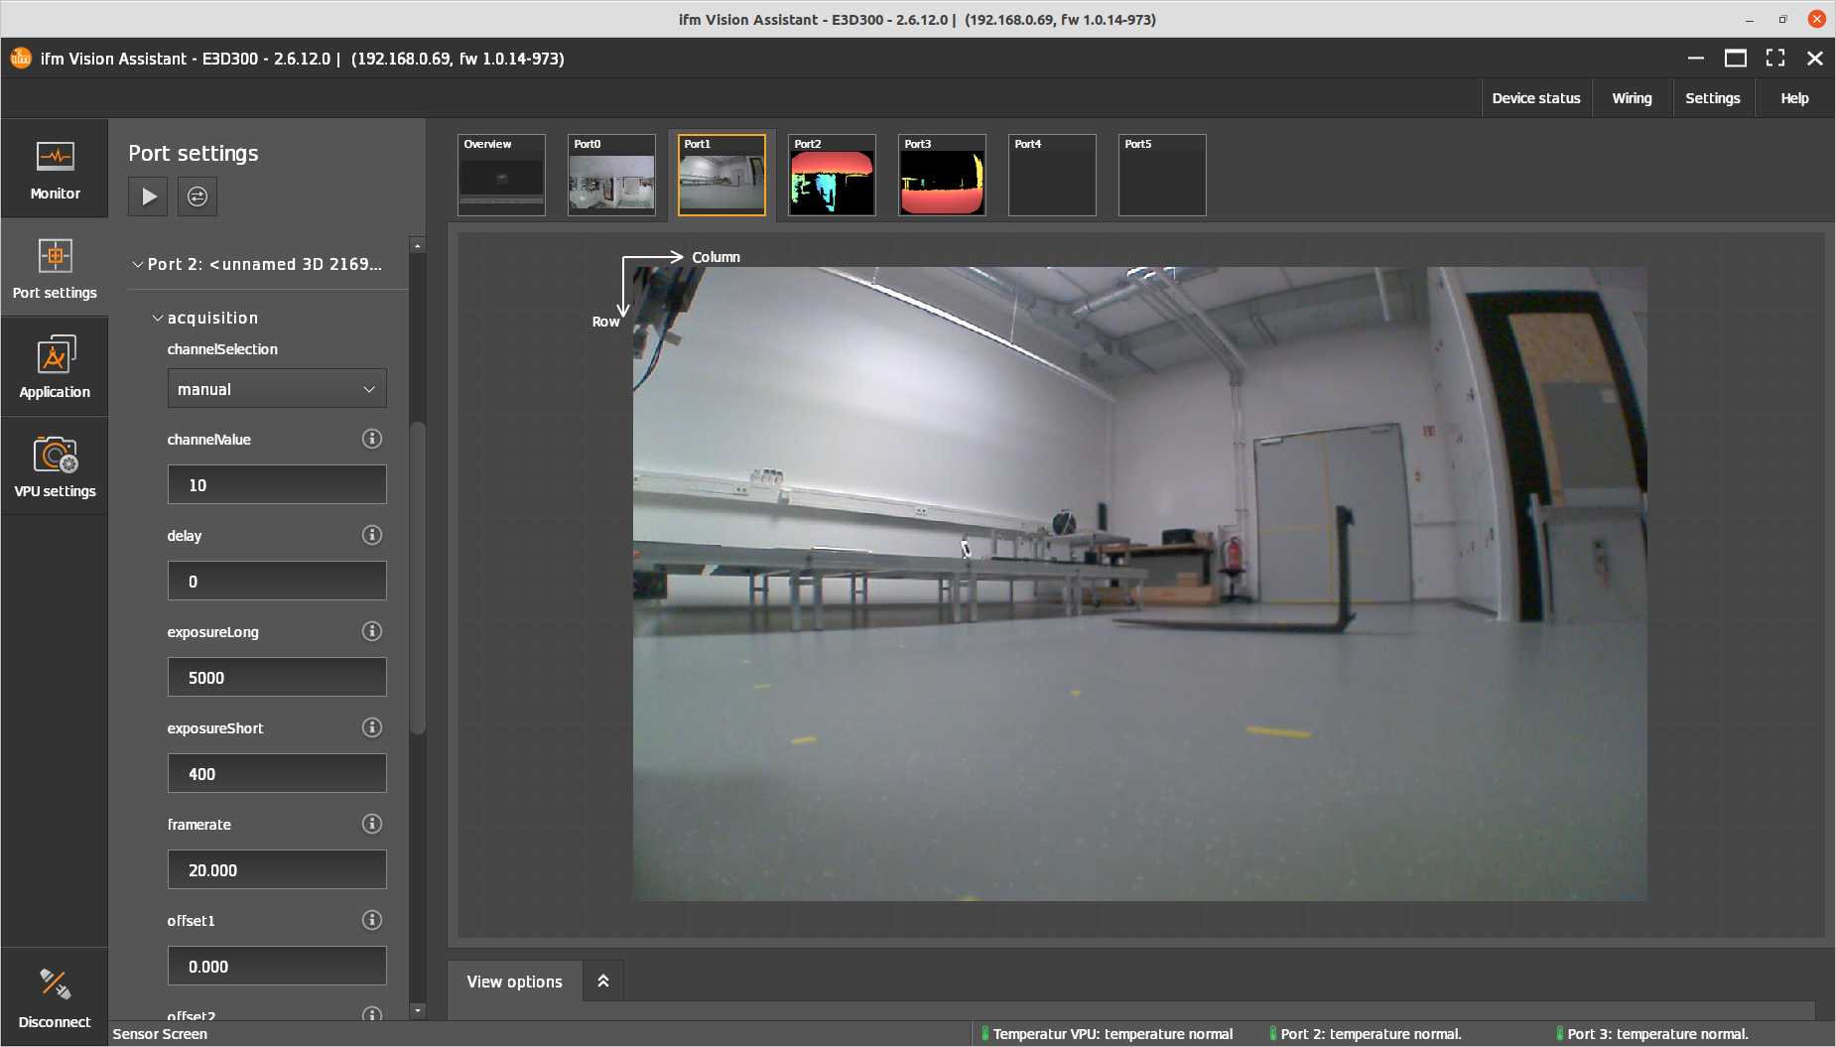The height and width of the screenshot is (1047, 1836).
Task: Expand the View options panel
Action: click(602, 982)
